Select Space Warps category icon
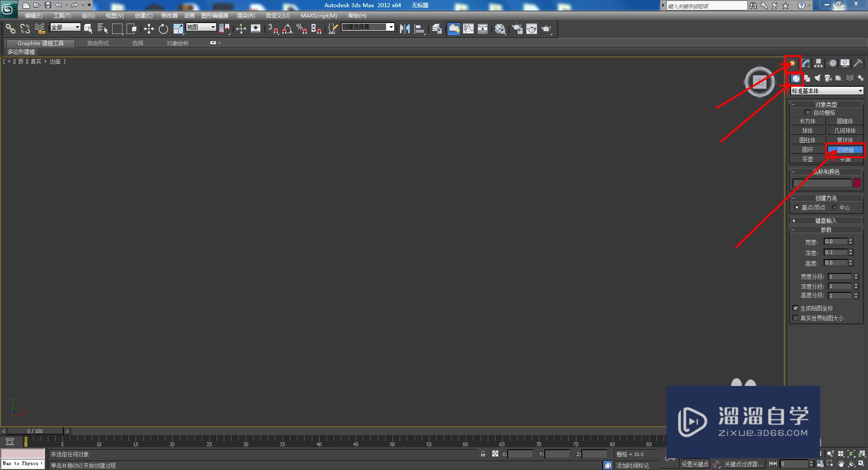868x470 pixels. pyautogui.click(x=850, y=78)
